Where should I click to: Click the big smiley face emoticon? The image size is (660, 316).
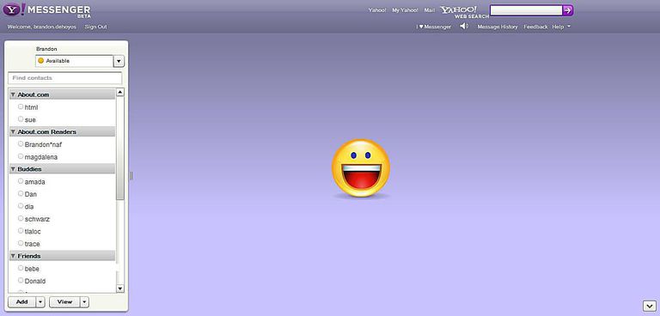(x=361, y=168)
